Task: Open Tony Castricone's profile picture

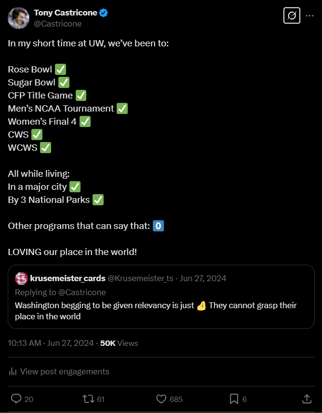Action: click(x=18, y=18)
